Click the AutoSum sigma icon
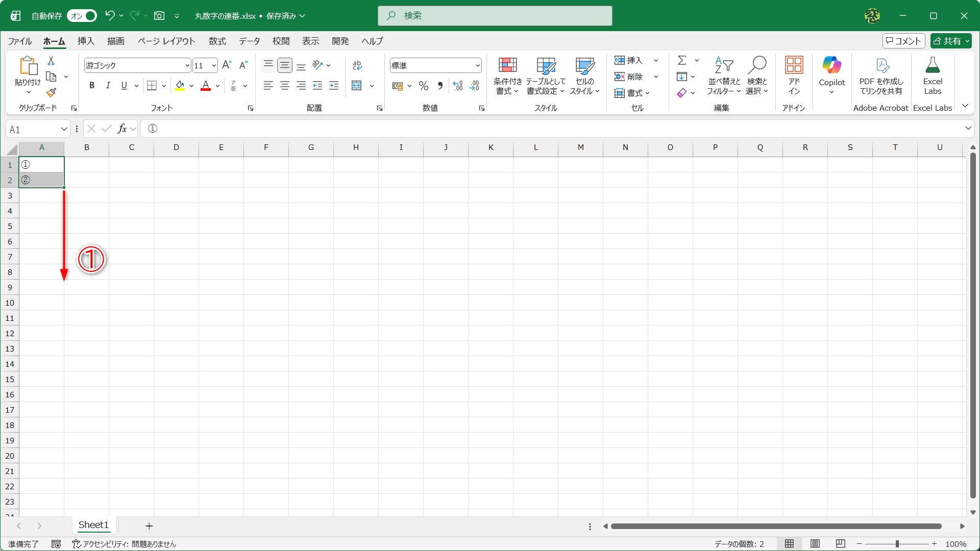Screen dimensions: 980x551 click(x=681, y=61)
